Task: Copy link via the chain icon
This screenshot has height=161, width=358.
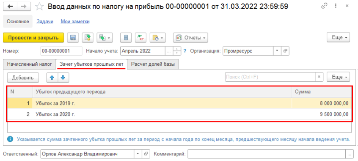Action: pos(324,6)
